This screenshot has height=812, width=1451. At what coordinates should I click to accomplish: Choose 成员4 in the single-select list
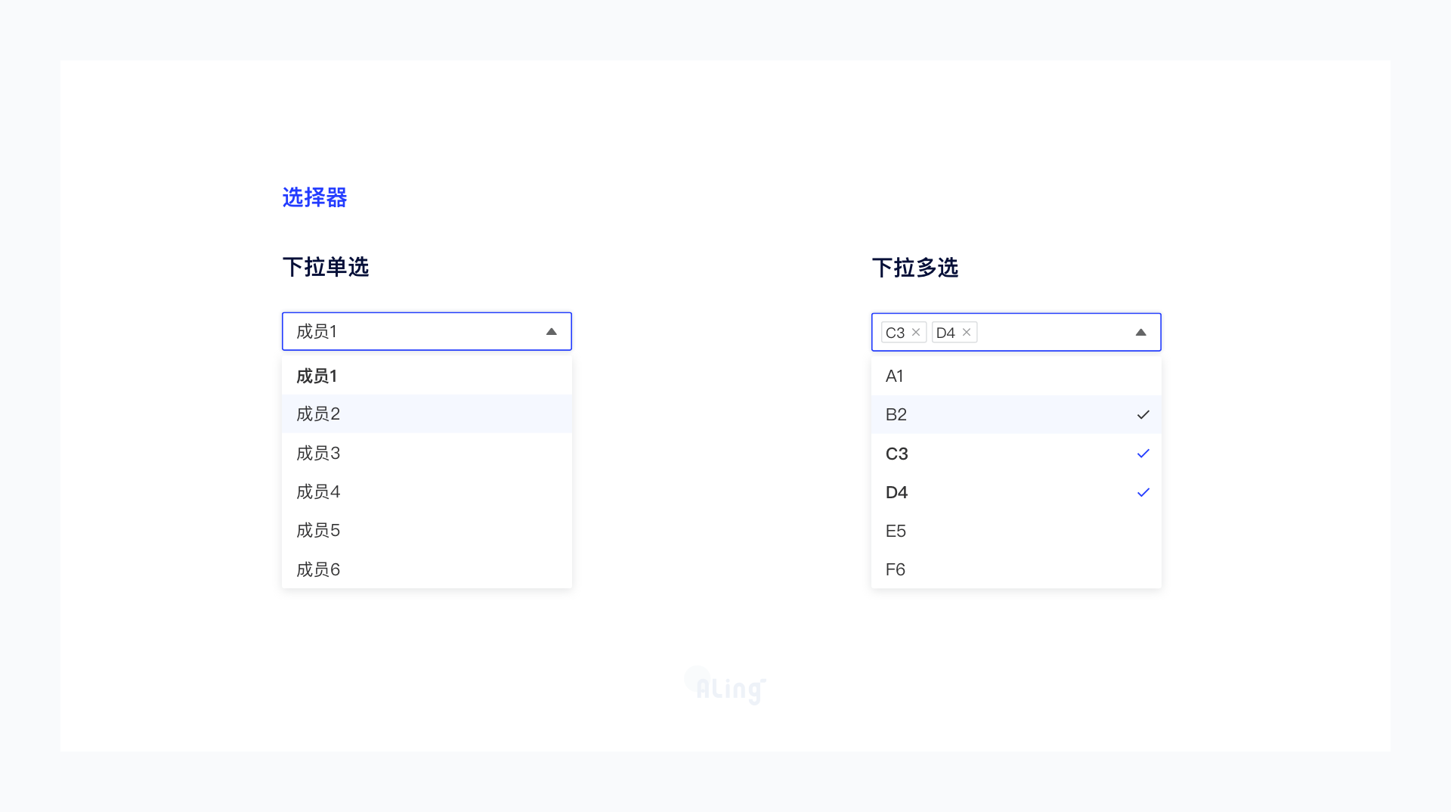(x=318, y=492)
